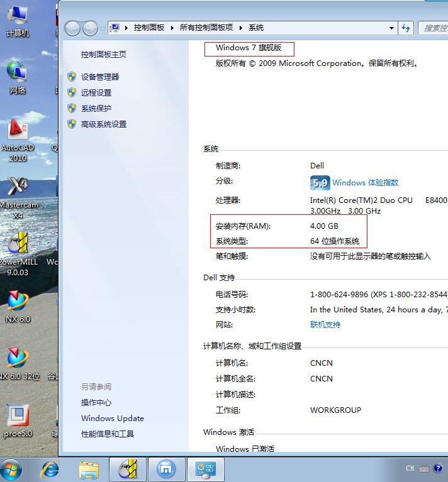The image size is (448, 482).
Task: Click shield icon next to 系统保护
Action: pyautogui.click(x=72, y=108)
